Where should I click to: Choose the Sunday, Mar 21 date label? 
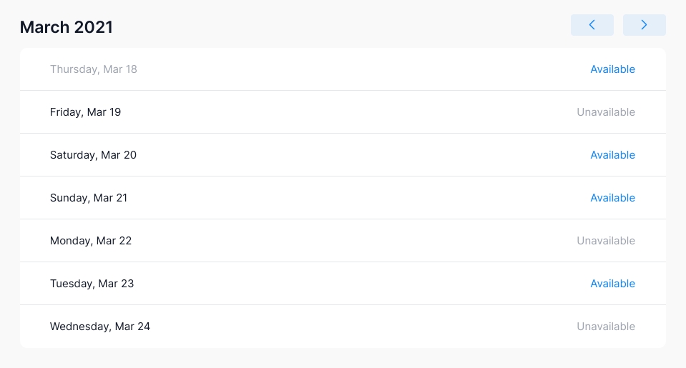89,198
